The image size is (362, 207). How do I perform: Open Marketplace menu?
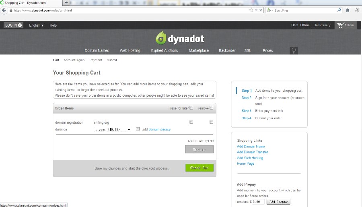pos(199,50)
